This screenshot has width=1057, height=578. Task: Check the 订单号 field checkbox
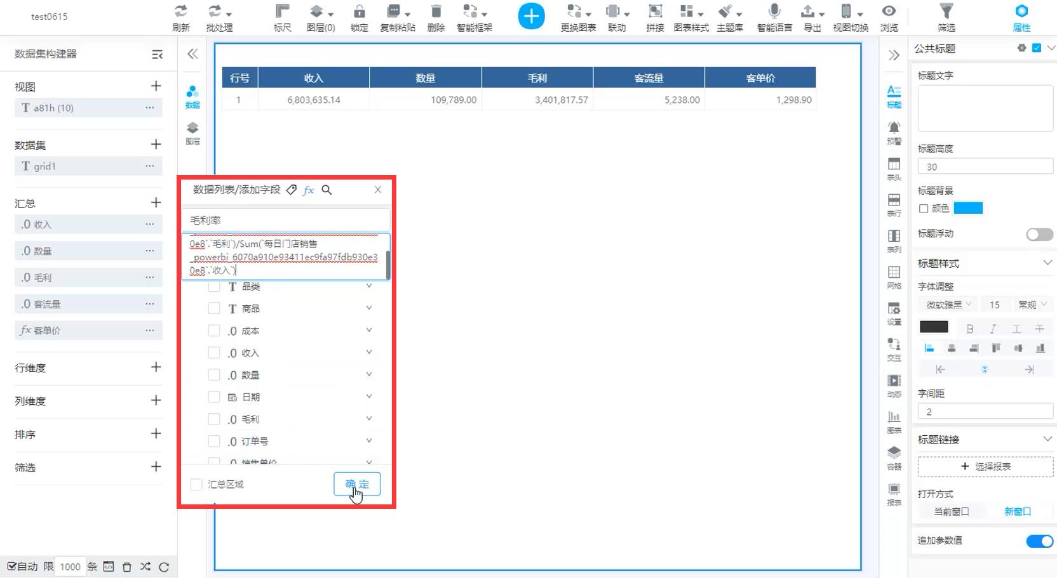pyautogui.click(x=214, y=441)
